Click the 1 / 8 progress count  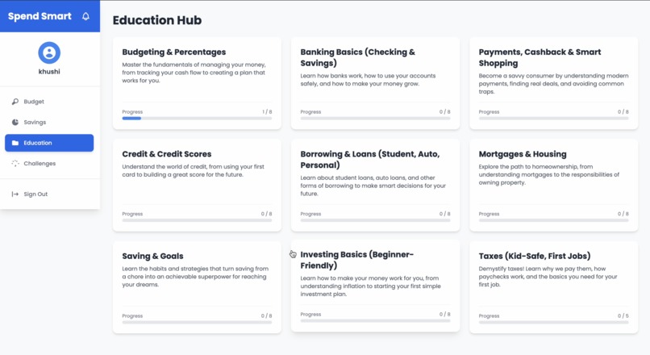coord(267,112)
